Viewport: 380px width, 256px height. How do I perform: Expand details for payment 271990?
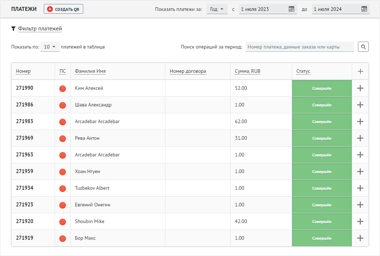tap(360, 88)
